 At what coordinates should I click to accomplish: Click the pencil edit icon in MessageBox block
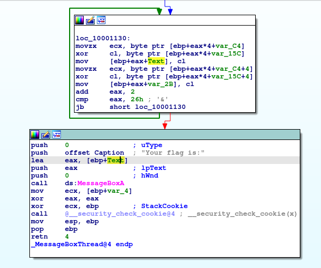click(46, 135)
